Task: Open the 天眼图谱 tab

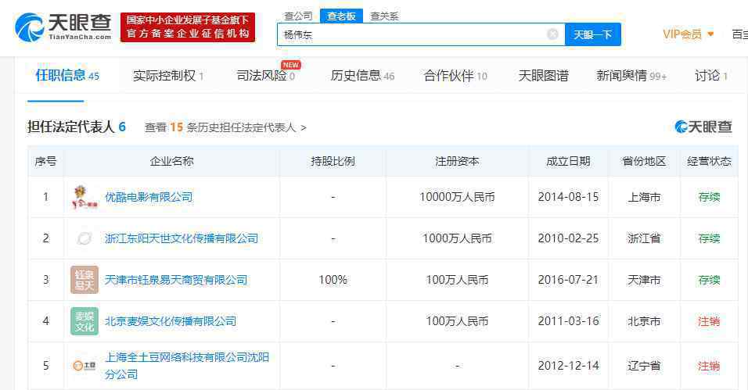Action: (543, 76)
